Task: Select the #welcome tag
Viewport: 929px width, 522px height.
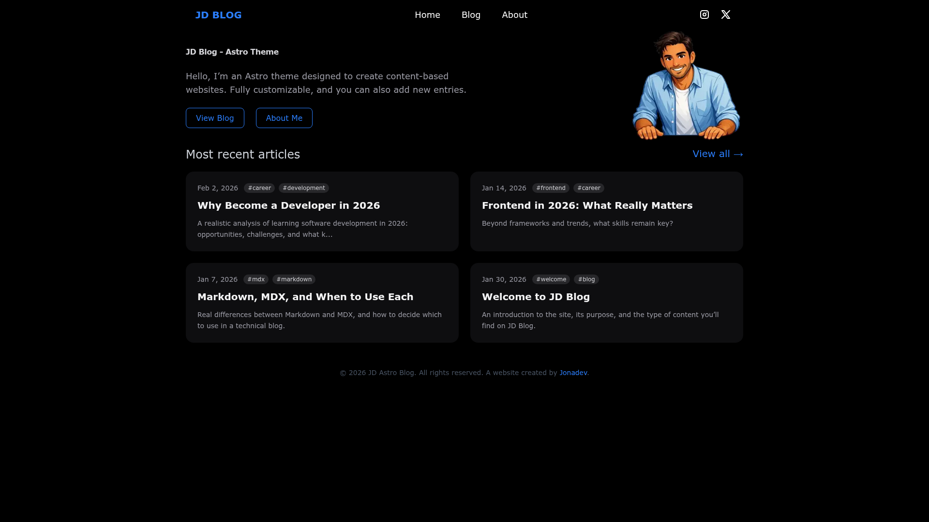Action: pos(551,279)
